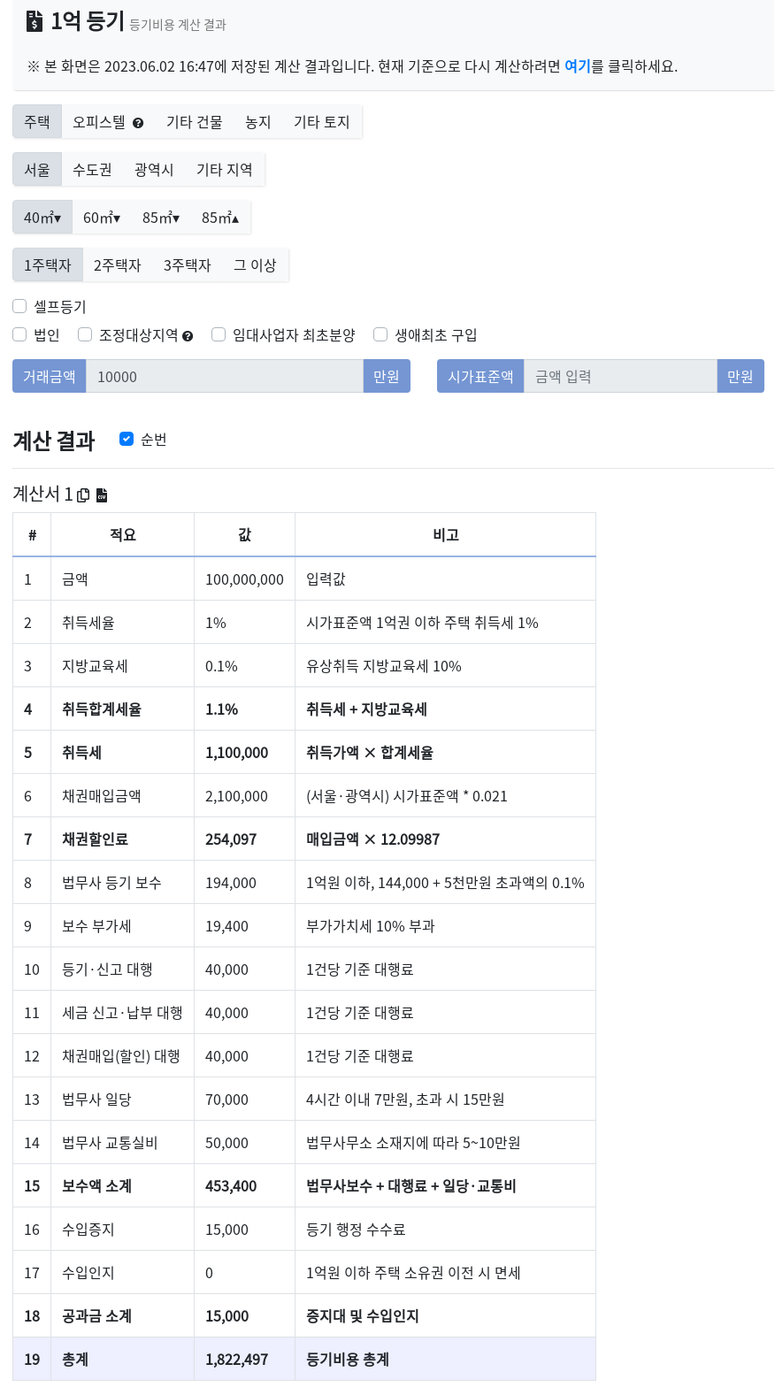
Task: Choose the 농지 tab
Action: click(258, 122)
